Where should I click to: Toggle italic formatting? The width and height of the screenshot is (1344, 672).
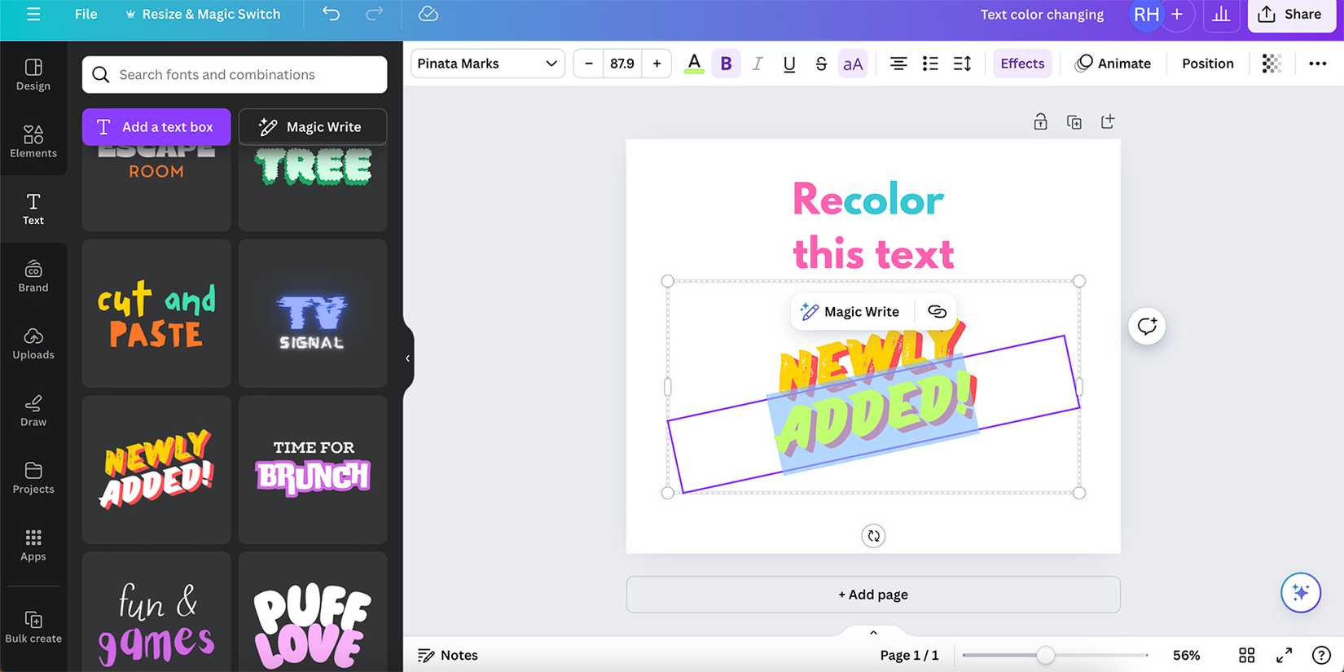point(758,64)
